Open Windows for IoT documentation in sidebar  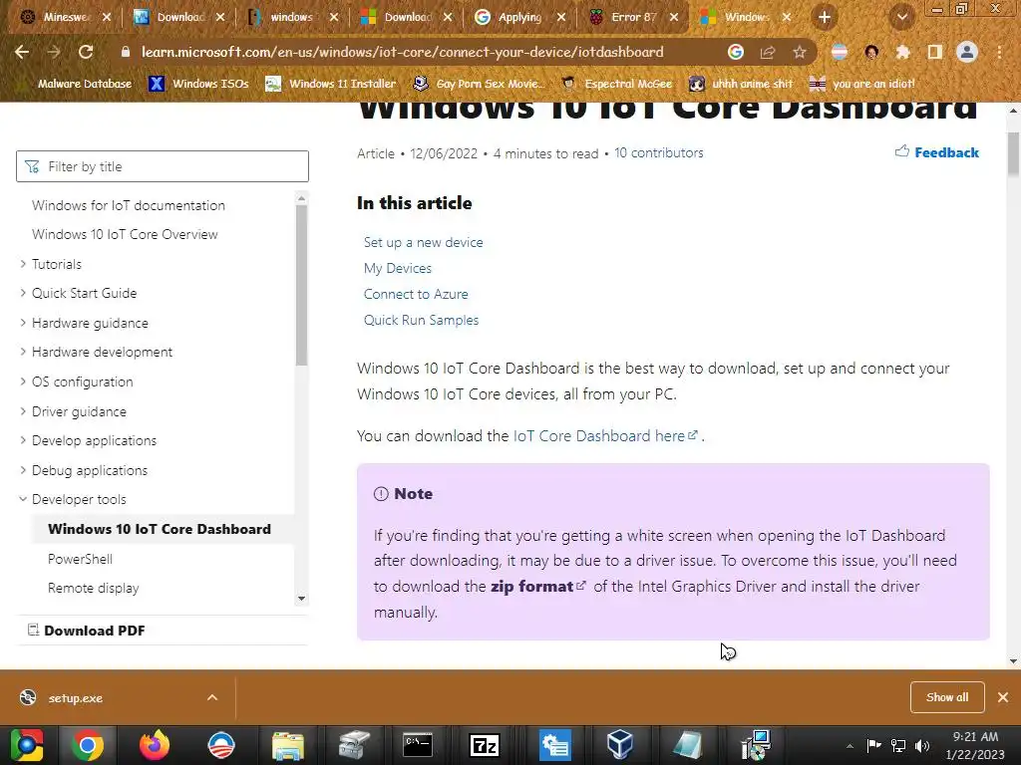coord(129,205)
